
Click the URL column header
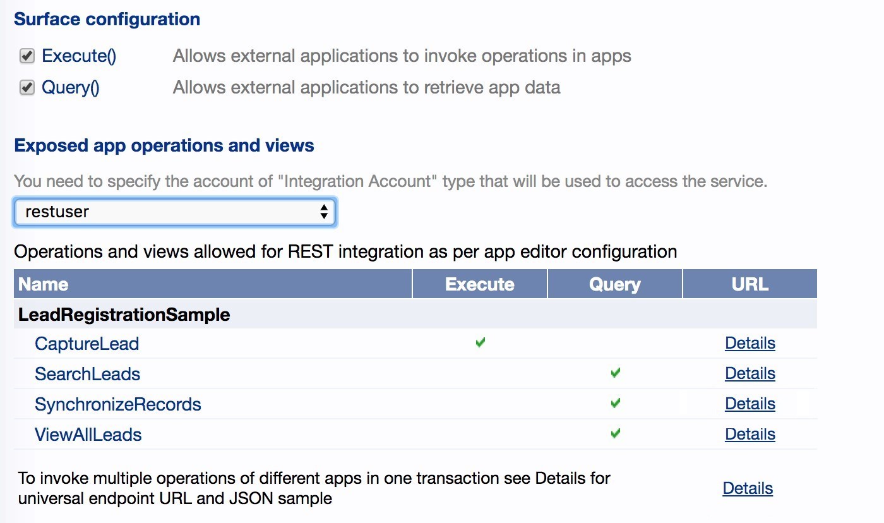(749, 284)
